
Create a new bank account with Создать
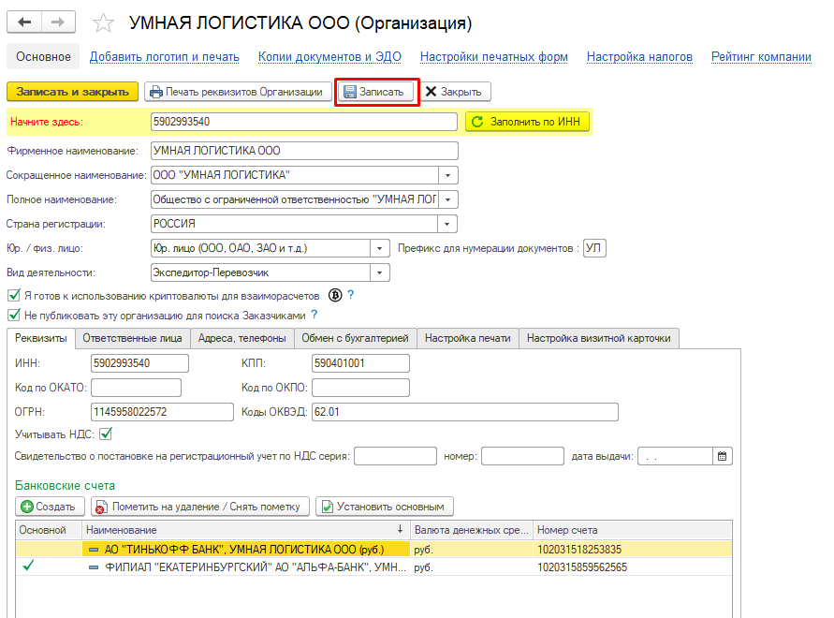pos(50,507)
